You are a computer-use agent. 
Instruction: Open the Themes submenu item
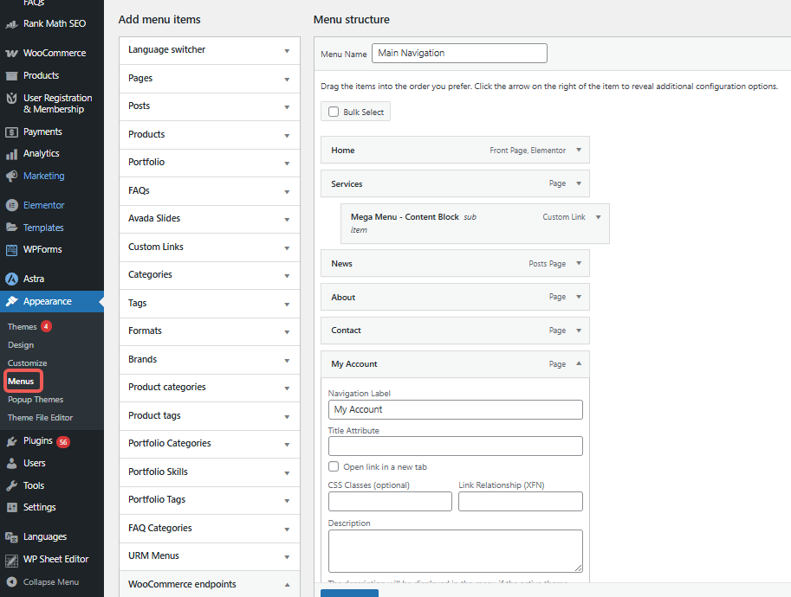pyautogui.click(x=23, y=326)
